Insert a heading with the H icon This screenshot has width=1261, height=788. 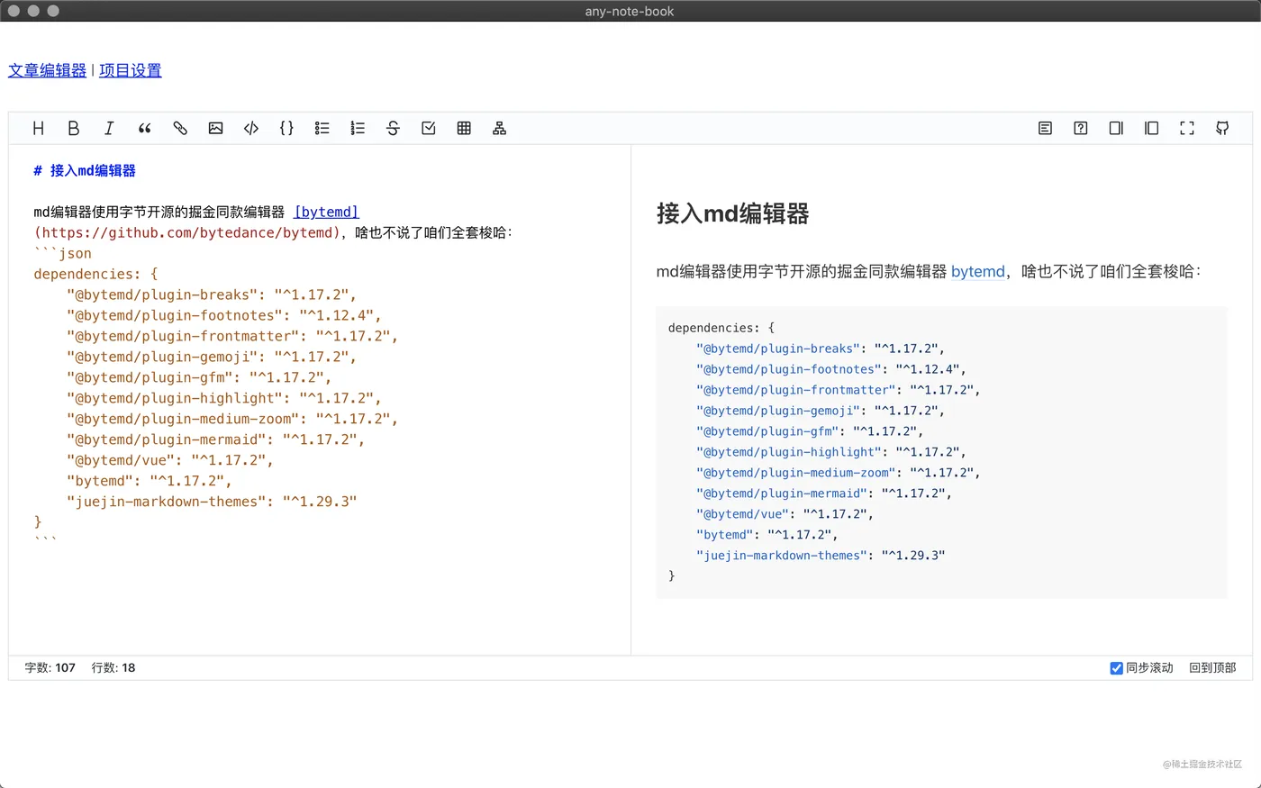[38, 128]
